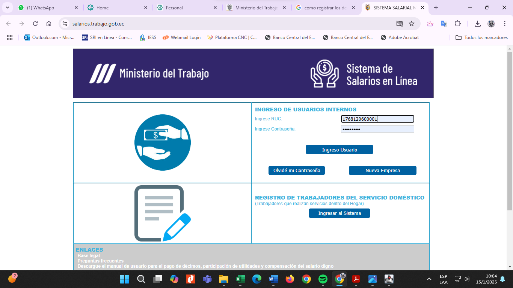This screenshot has height=288, width=513.
Task: Open the Chrome downloads icon
Action: click(x=477, y=24)
